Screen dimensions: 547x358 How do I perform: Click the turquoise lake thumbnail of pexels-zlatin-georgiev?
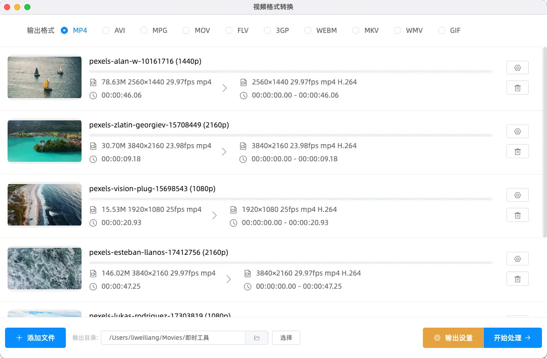pyautogui.click(x=45, y=141)
